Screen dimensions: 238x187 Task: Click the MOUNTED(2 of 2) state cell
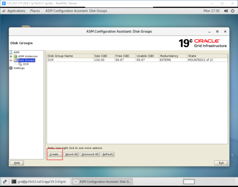[x=208, y=60]
